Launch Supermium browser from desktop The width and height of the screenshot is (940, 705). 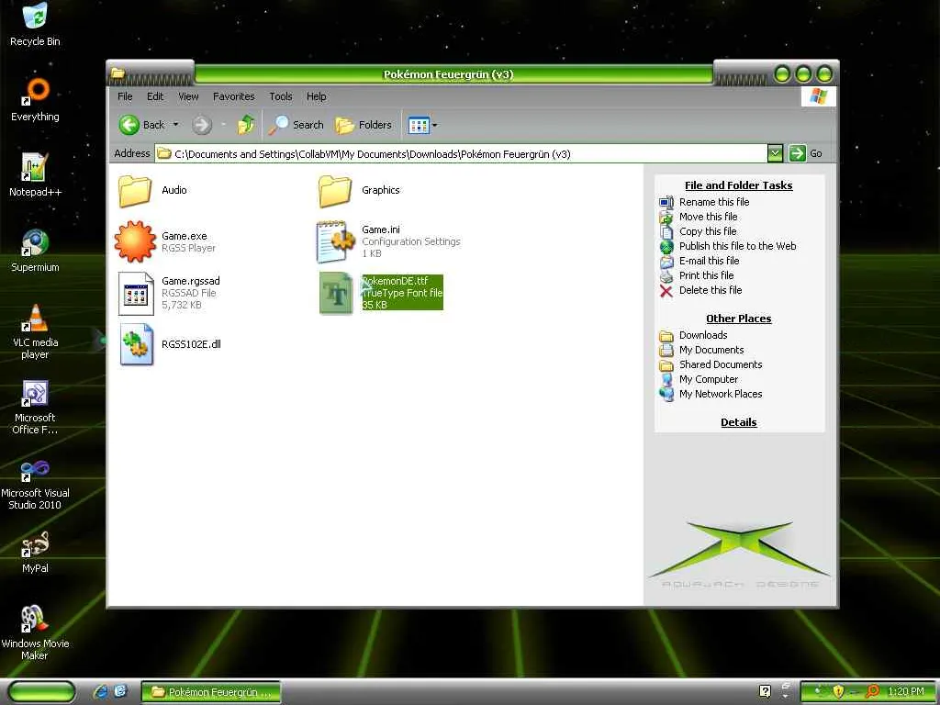tap(35, 250)
